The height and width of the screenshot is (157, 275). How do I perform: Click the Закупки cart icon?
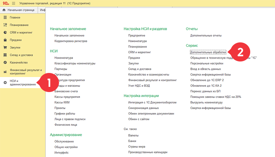[x=5, y=48]
